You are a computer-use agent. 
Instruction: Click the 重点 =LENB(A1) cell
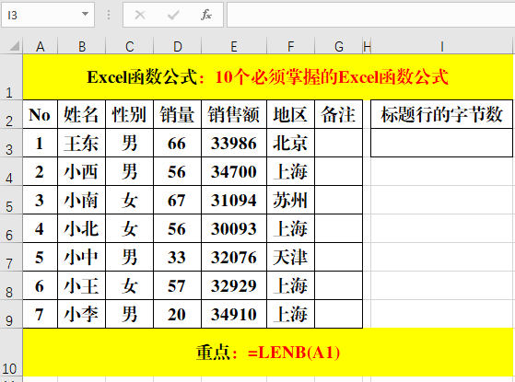pyautogui.click(x=268, y=353)
